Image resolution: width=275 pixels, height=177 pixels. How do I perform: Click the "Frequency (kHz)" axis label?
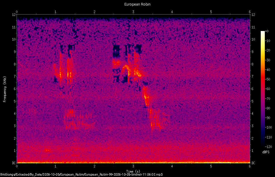[x=5, y=89]
